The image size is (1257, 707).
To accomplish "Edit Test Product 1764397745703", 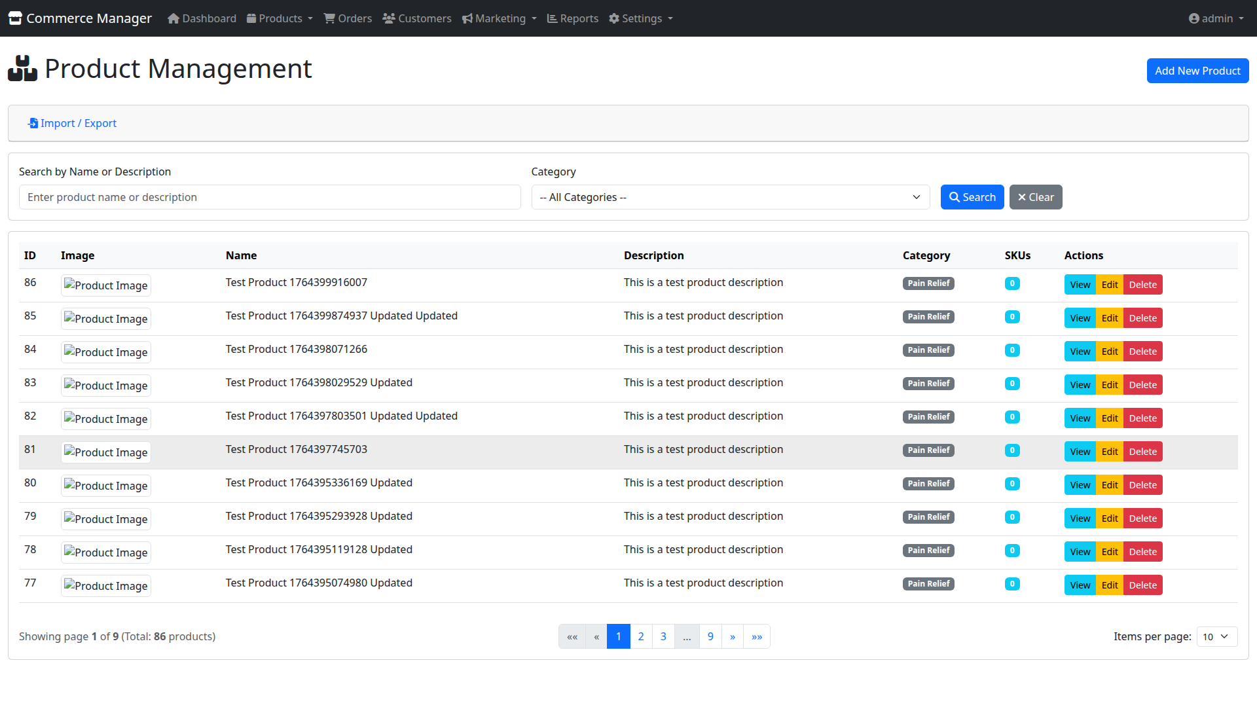I will coord(1110,451).
